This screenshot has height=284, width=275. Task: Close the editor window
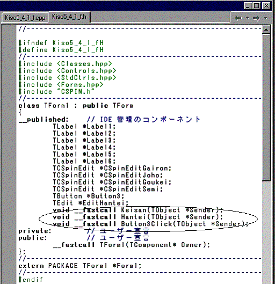[x=266, y=6]
